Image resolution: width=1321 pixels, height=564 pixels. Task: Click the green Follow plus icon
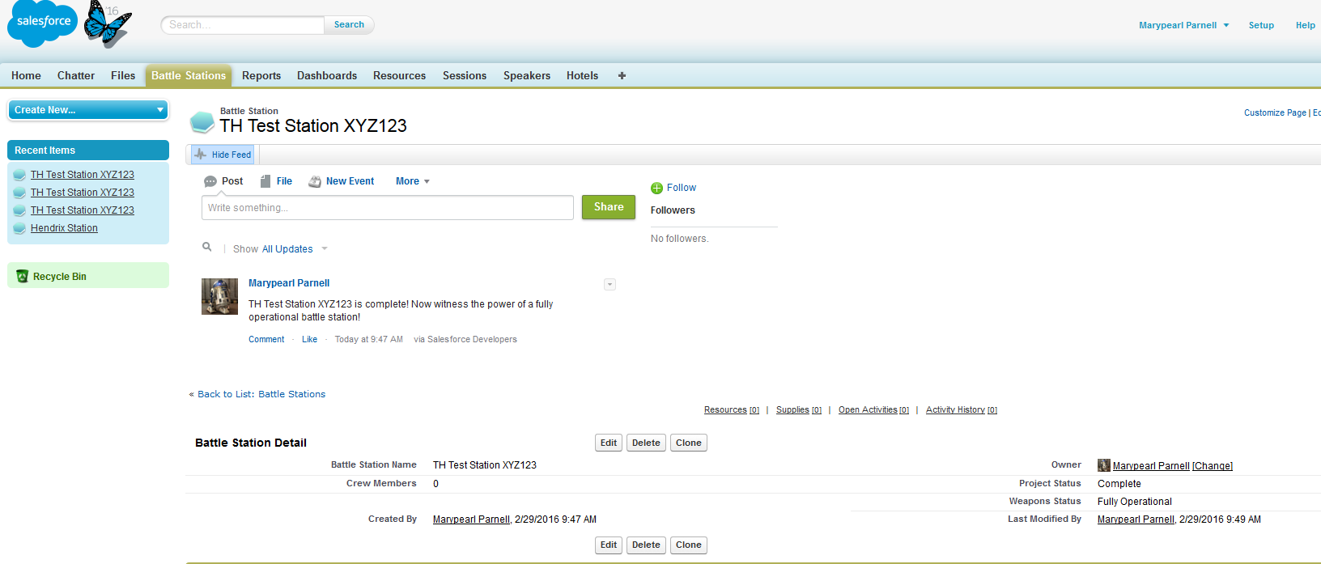(656, 188)
